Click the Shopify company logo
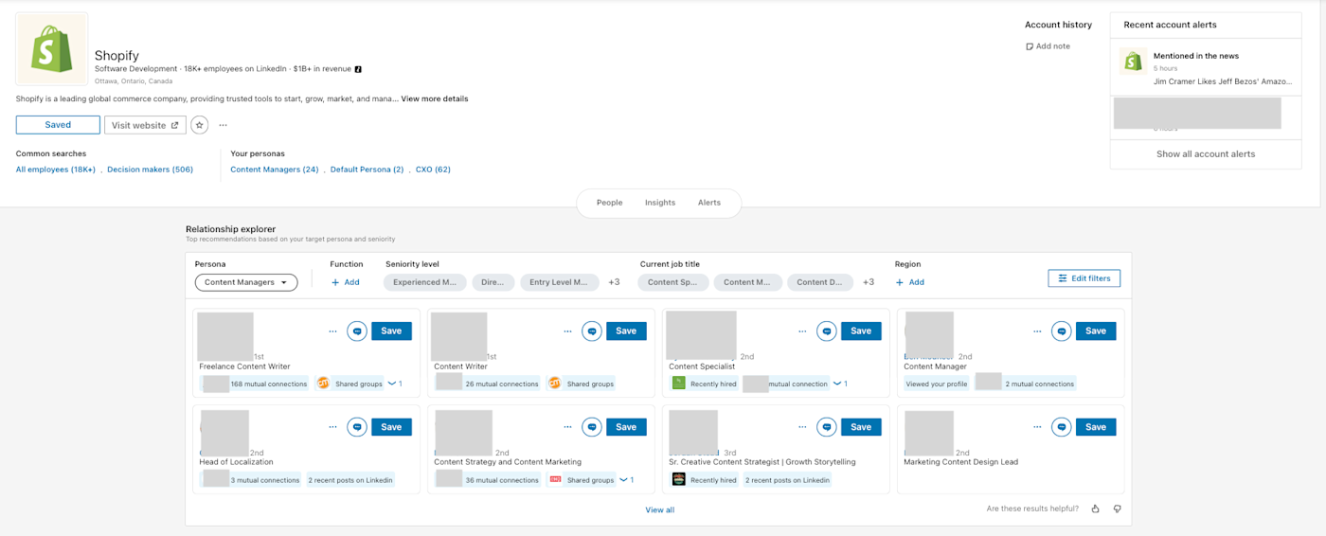Image resolution: width=1326 pixels, height=536 pixels. click(x=52, y=49)
